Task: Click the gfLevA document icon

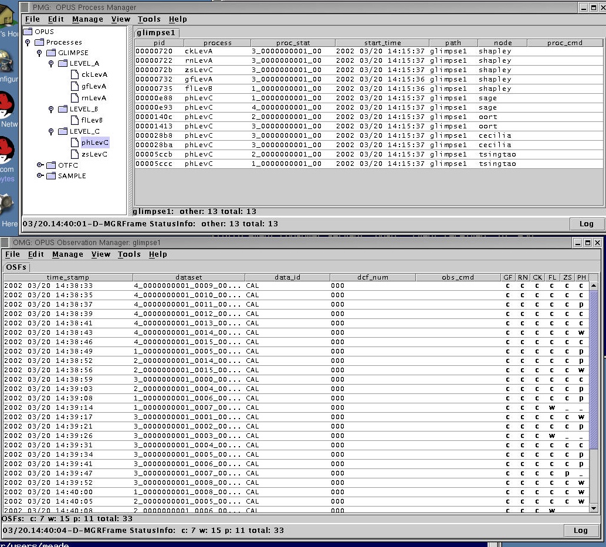Action: tap(75, 86)
